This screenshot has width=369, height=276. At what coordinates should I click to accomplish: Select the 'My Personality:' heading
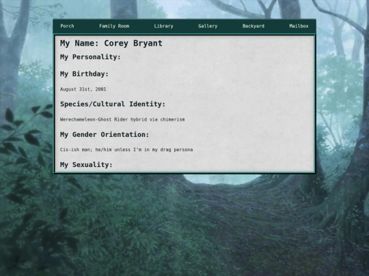pyautogui.click(x=90, y=57)
